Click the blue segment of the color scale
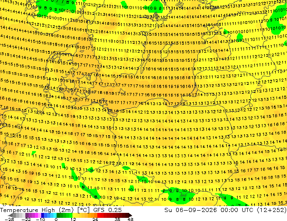Screen dimensions: 287x221 tap(49, 215)
